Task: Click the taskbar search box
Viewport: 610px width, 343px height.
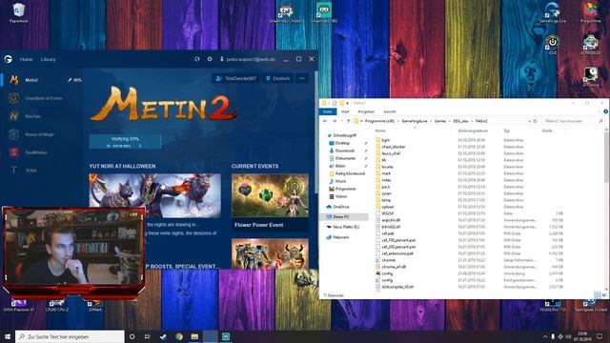Action: (70, 336)
